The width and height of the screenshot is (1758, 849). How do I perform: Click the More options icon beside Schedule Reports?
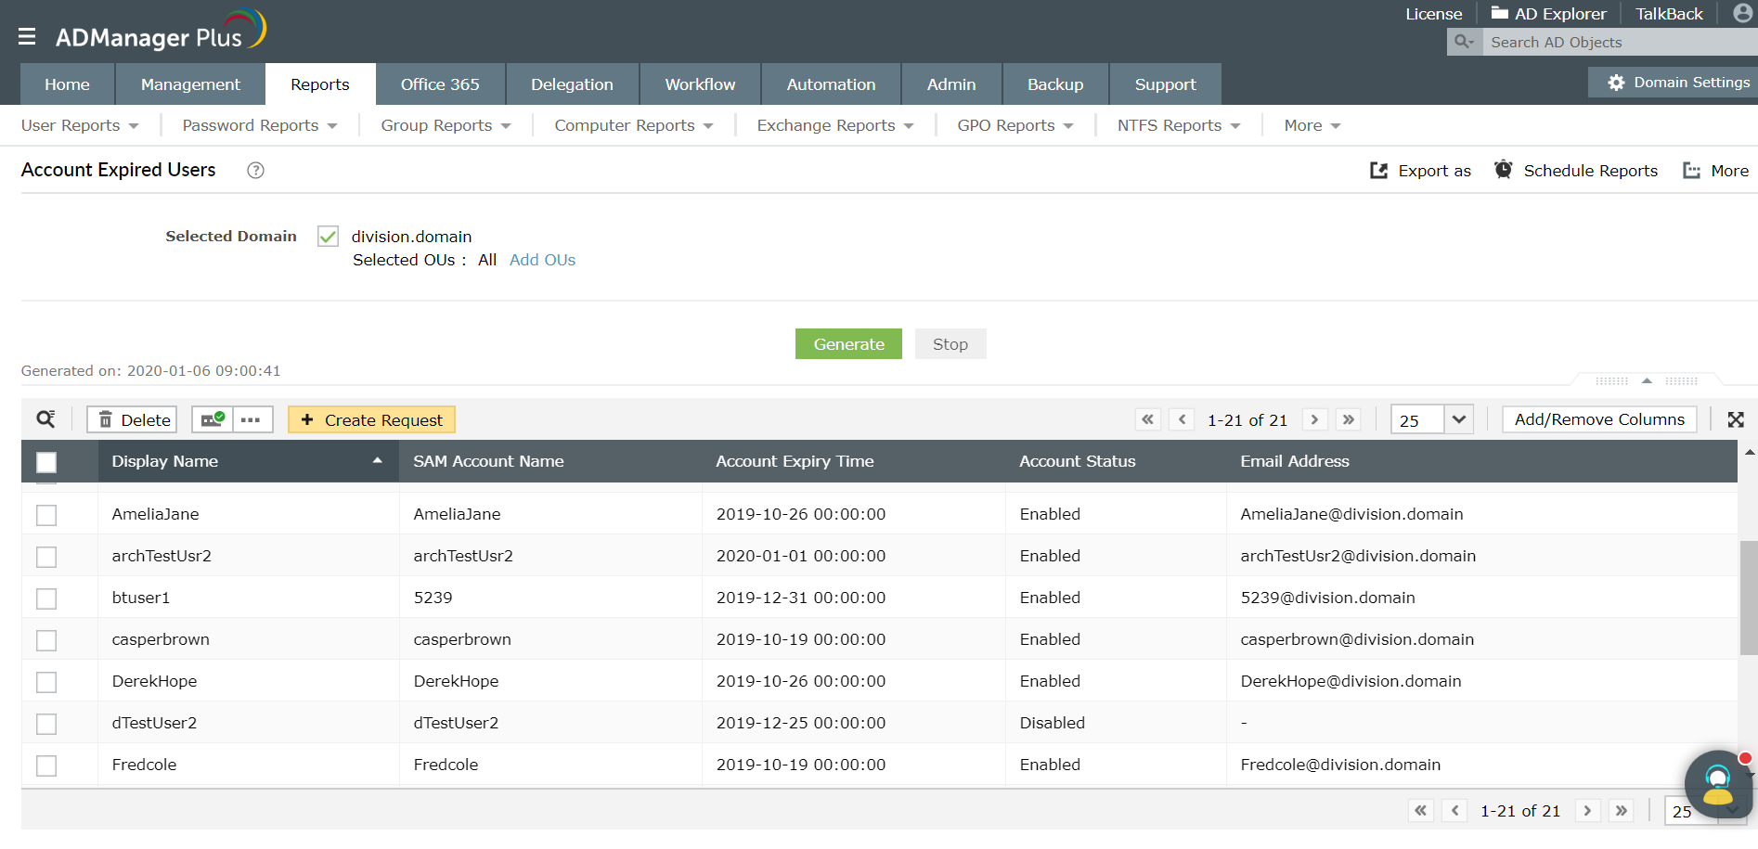[x=1692, y=170]
